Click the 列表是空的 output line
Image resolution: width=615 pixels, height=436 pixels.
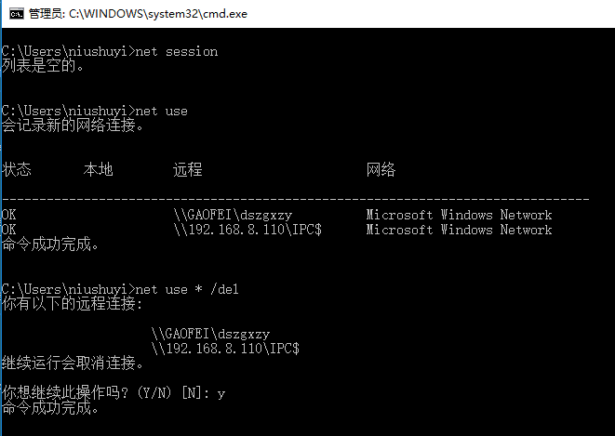pyautogui.click(x=43, y=65)
